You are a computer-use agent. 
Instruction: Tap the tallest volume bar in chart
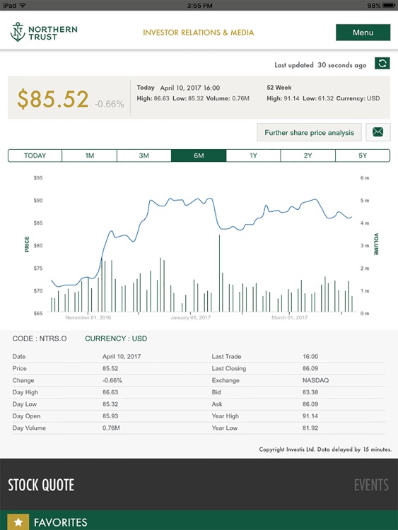219,273
